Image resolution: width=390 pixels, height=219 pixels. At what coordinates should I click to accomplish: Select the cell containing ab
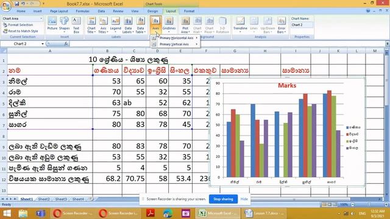(134, 103)
